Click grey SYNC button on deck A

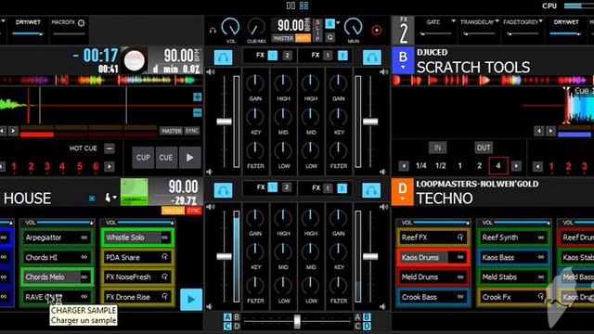tap(192, 131)
